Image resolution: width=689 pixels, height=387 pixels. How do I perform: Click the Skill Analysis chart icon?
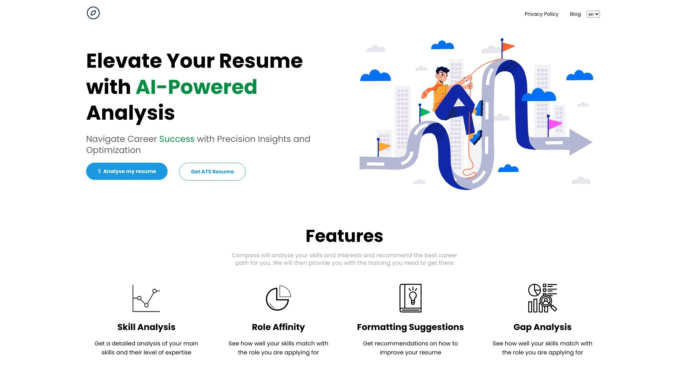146,298
